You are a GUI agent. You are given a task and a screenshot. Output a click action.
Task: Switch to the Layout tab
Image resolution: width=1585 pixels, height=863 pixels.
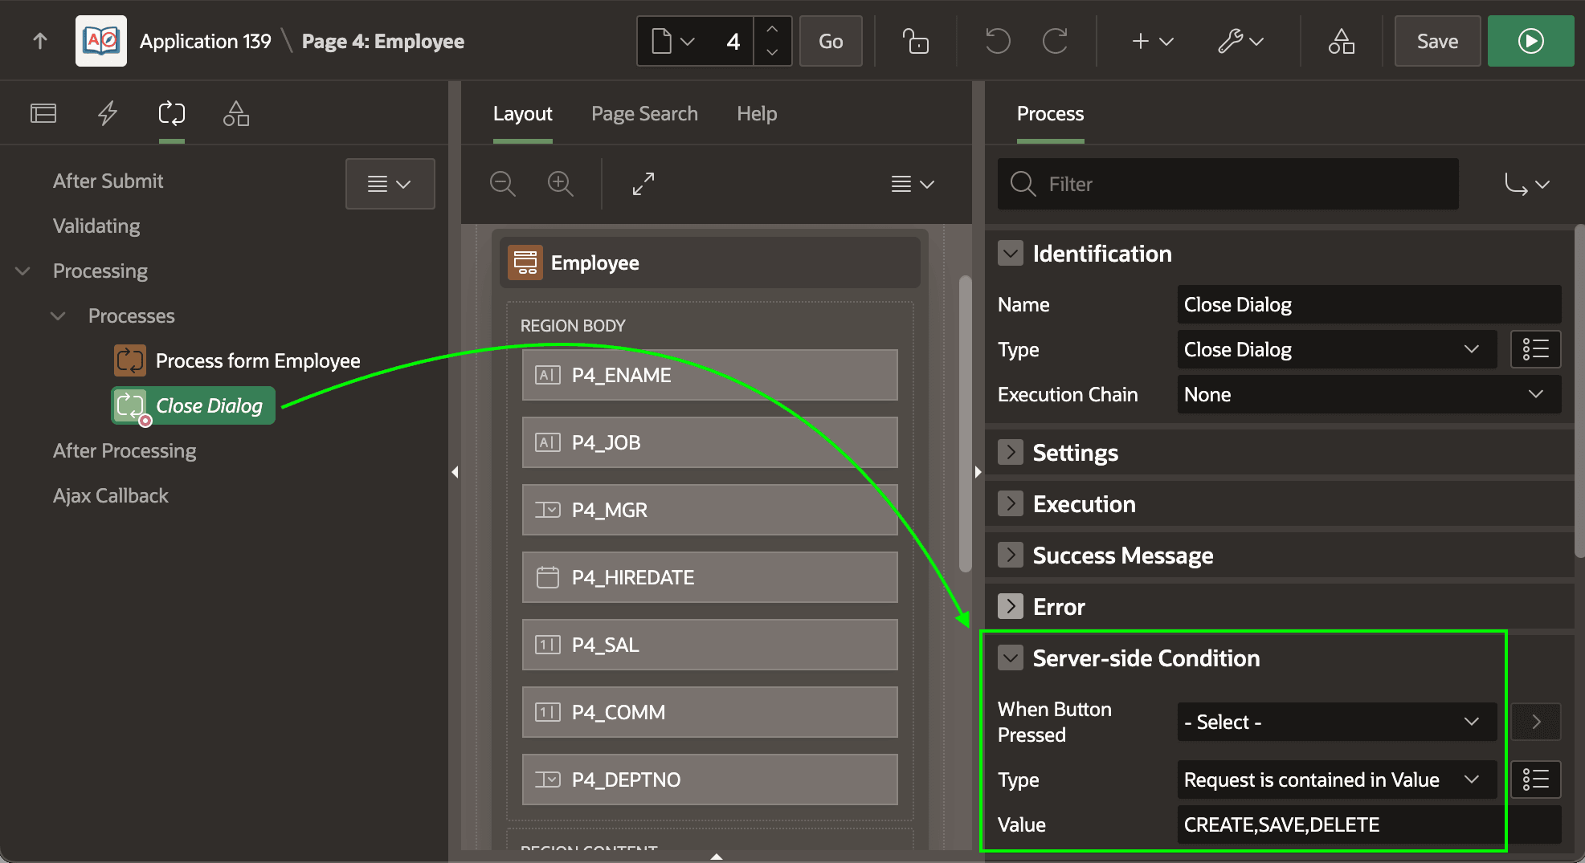pyautogui.click(x=522, y=113)
